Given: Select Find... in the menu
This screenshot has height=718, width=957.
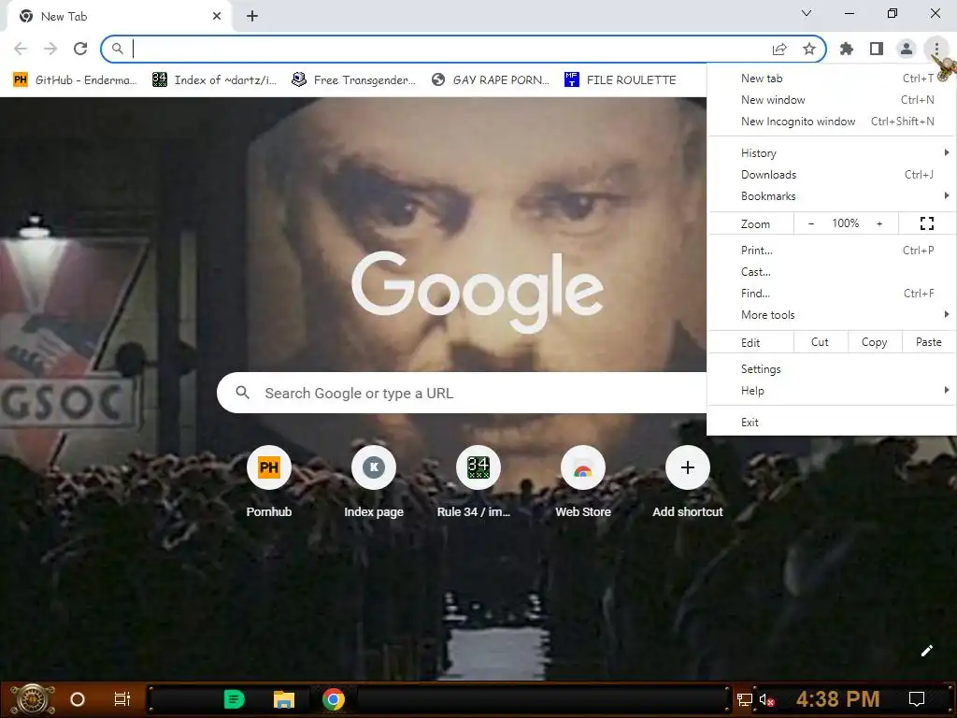Looking at the screenshot, I should 832,293.
